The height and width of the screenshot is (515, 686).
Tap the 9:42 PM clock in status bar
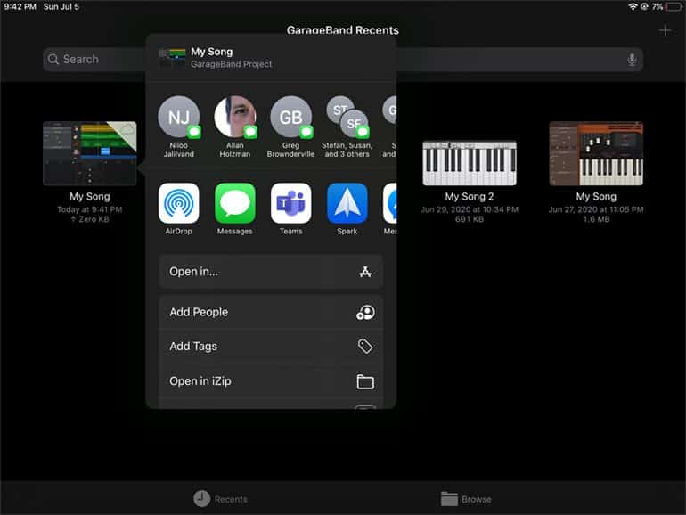tap(20, 6)
